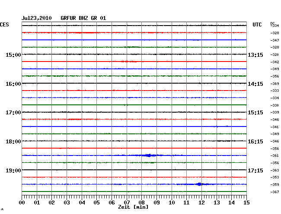
Task: Click the date label Jul23,2010
Action: 37,18
